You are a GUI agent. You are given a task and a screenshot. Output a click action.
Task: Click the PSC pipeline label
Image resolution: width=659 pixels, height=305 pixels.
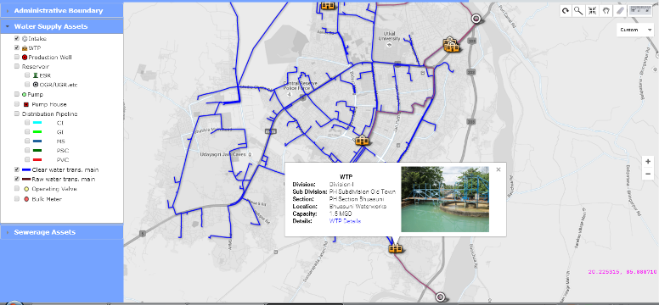pos(62,151)
